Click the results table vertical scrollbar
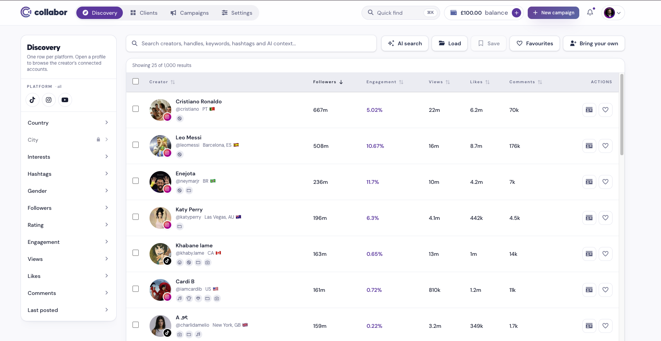Image resolution: width=661 pixels, height=341 pixels. tap(622, 115)
